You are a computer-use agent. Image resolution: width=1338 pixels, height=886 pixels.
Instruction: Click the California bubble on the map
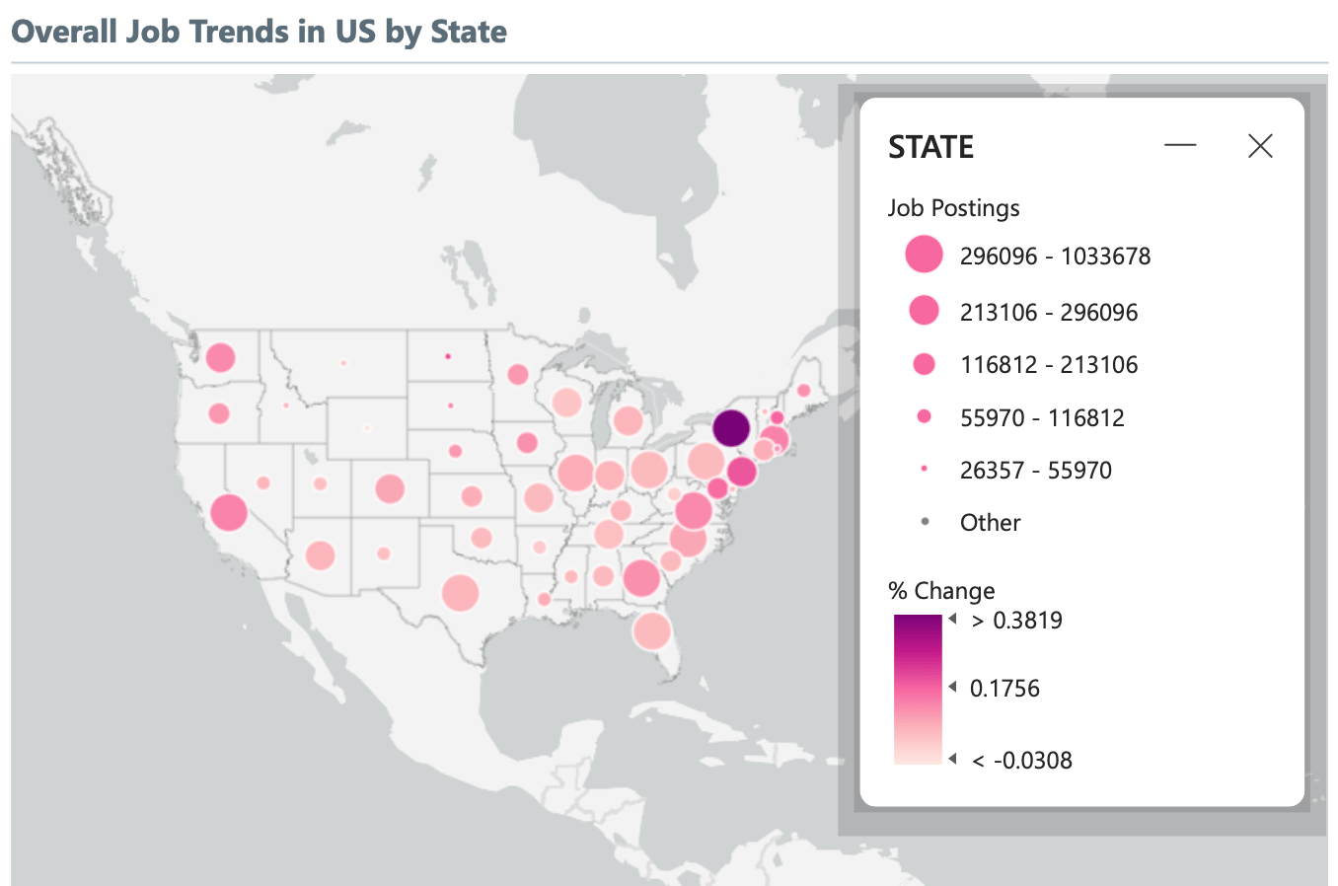point(229,512)
